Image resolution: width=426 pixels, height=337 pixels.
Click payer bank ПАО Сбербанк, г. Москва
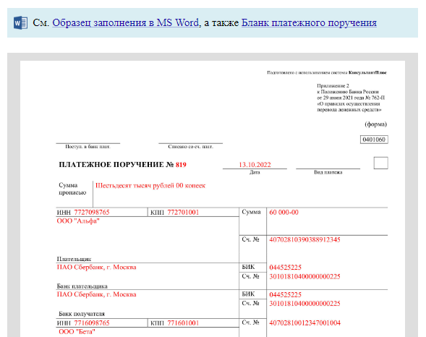point(96,267)
